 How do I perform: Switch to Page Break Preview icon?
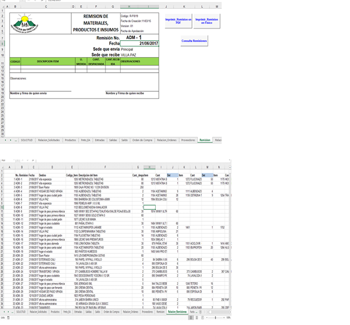pyautogui.click(x=202, y=317)
